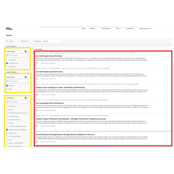The image size is (174, 174).
Task: Open the My Insights menu
Action: tap(130, 28)
